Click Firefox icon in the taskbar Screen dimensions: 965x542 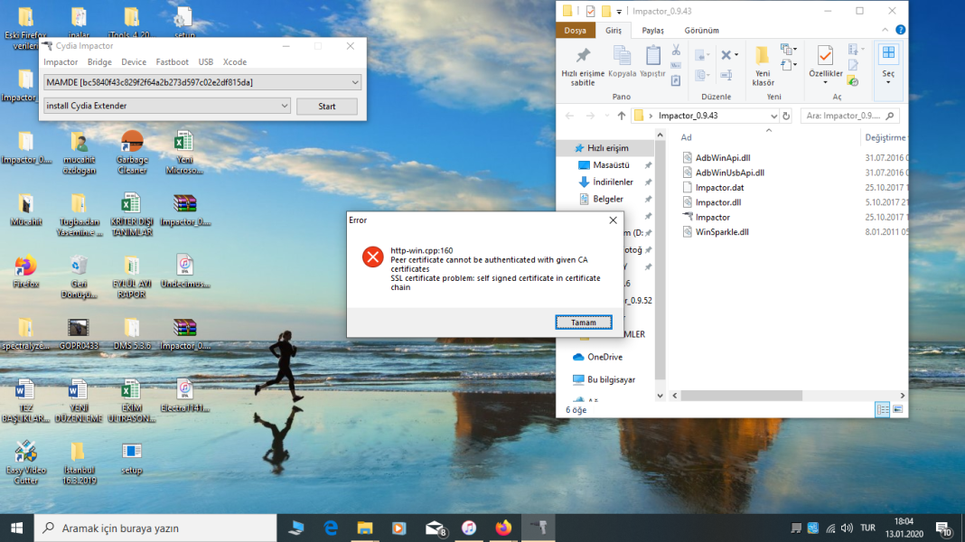(x=503, y=528)
